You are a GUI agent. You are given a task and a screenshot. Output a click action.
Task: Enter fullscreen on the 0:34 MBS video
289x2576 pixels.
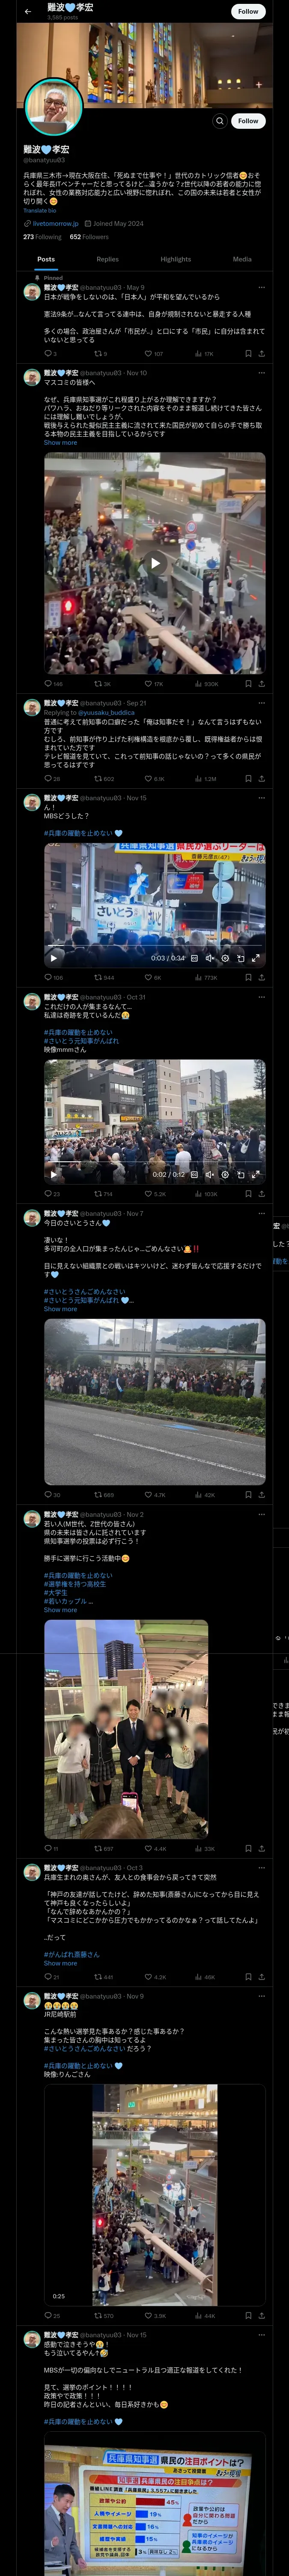point(256,958)
